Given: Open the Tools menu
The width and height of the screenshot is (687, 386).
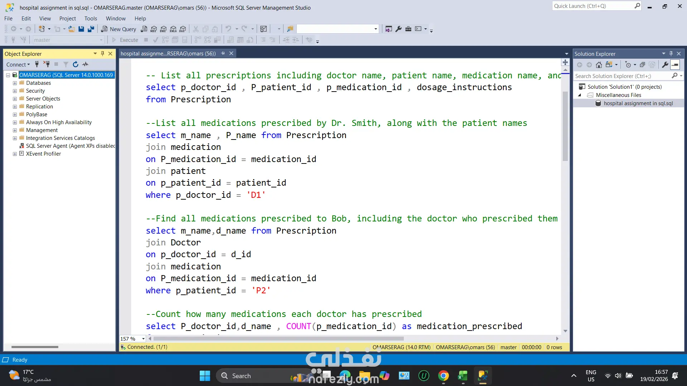Looking at the screenshot, I should tap(91, 18).
